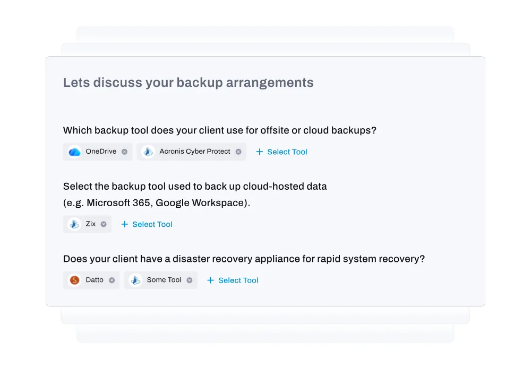531x371 pixels.
Task: Click the plus icon in the last Select Tool
Action: [210, 280]
